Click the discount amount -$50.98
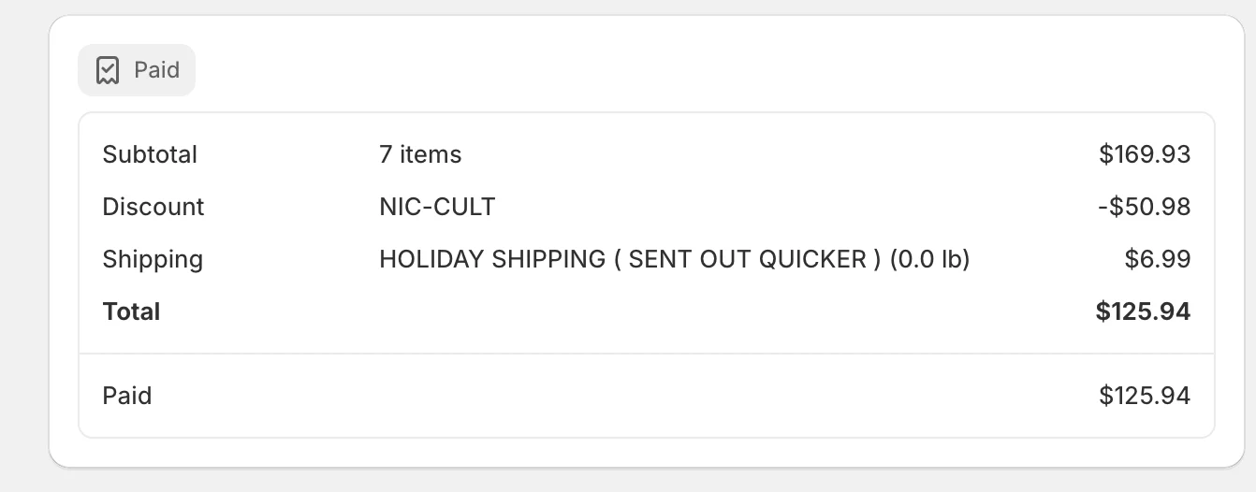This screenshot has height=492, width=1256. (1143, 207)
